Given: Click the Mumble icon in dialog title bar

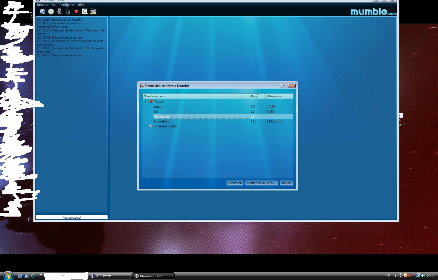Looking at the screenshot, I should [x=142, y=86].
